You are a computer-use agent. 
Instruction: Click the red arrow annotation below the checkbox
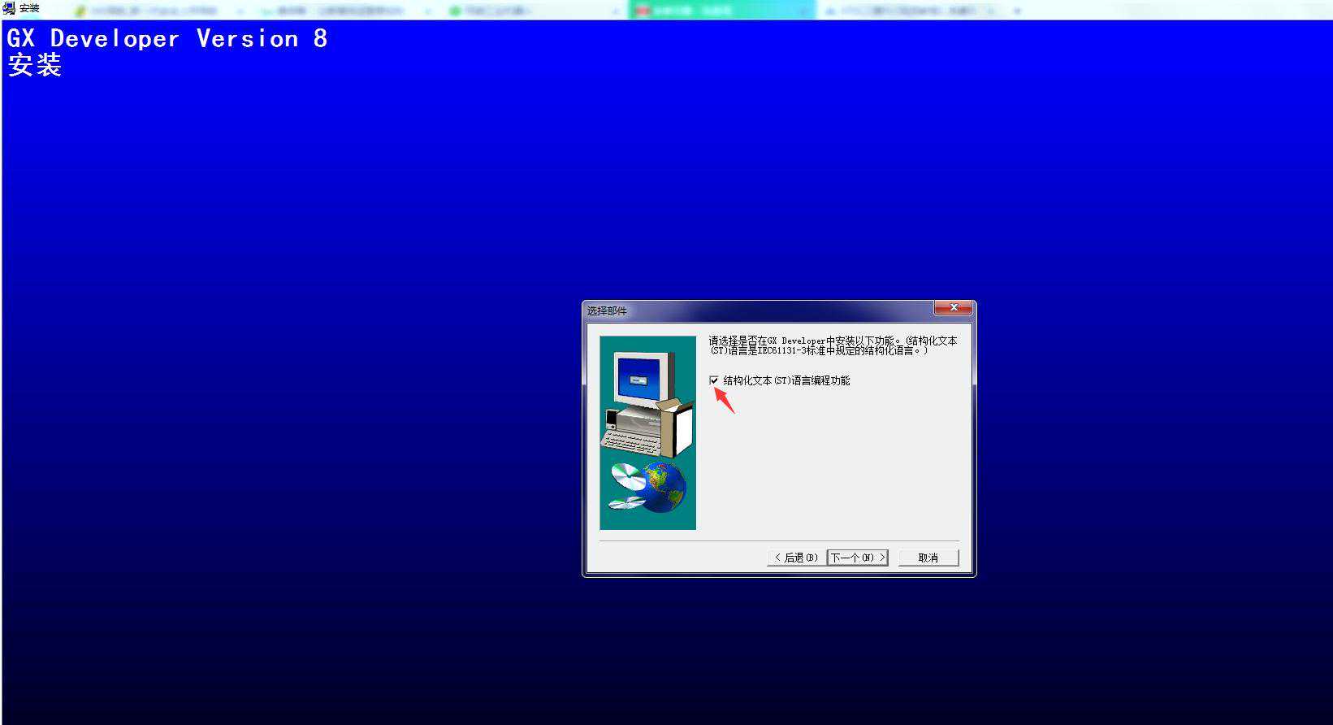(725, 400)
